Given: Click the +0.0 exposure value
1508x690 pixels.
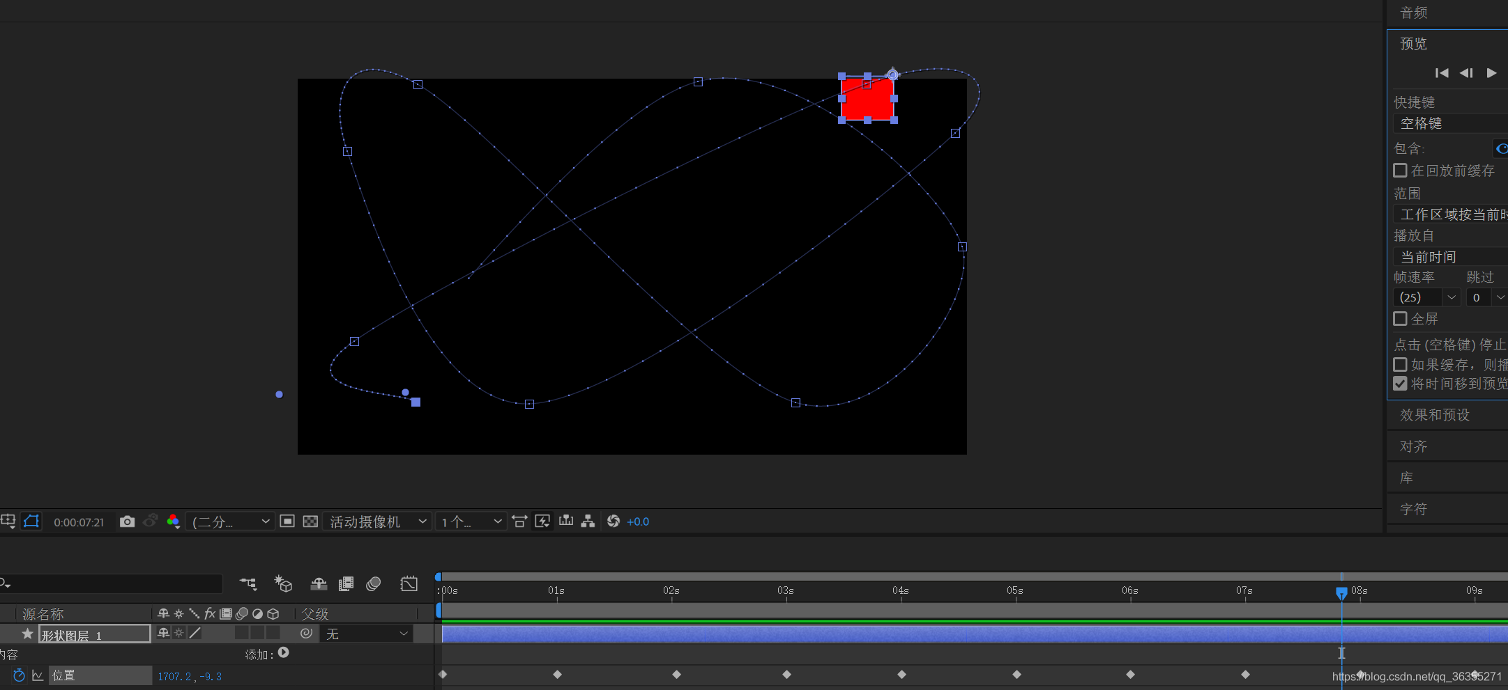Looking at the screenshot, I should (x=638, y=522).
